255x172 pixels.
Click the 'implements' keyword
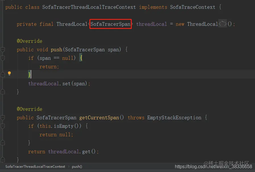tap(153, 7)
